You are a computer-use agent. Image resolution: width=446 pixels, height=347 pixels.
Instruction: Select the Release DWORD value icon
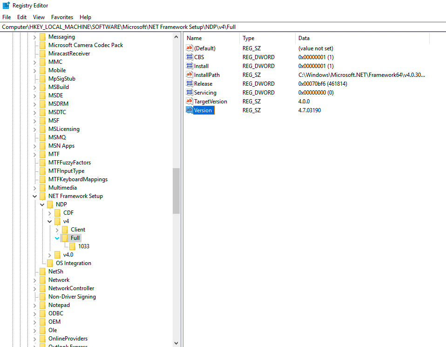pos(189,83)
